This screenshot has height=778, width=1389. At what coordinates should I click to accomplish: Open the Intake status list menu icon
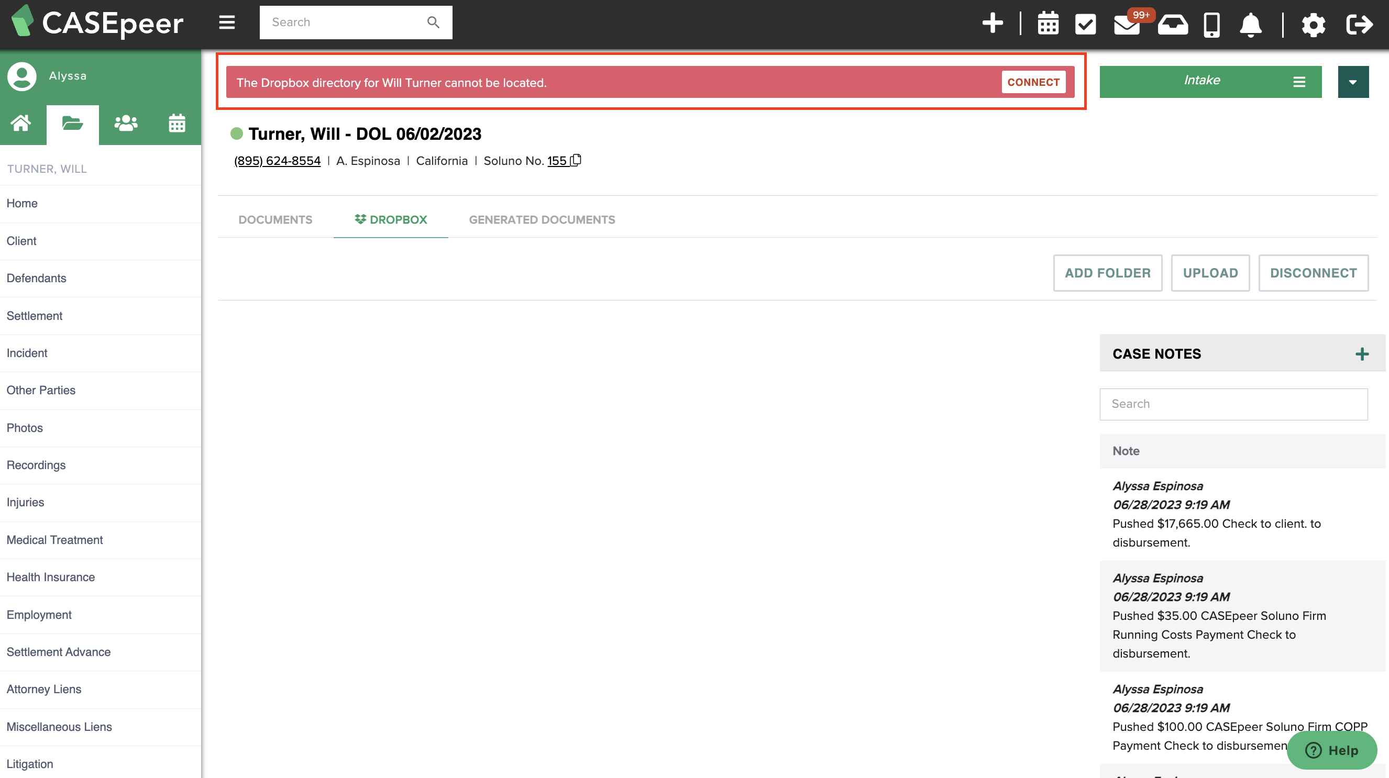click(x=1299, y=82)
